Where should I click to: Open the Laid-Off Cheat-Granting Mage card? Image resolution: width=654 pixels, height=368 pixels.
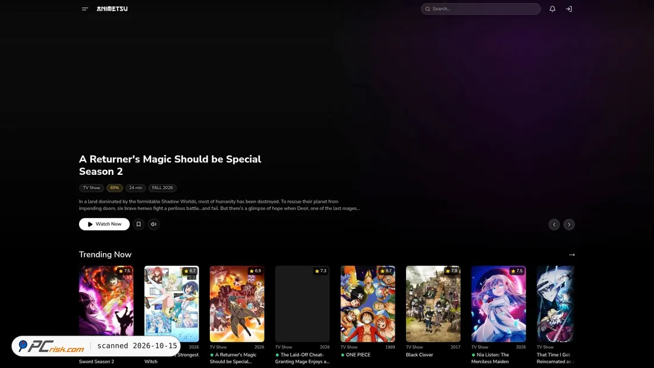(303, 304)
